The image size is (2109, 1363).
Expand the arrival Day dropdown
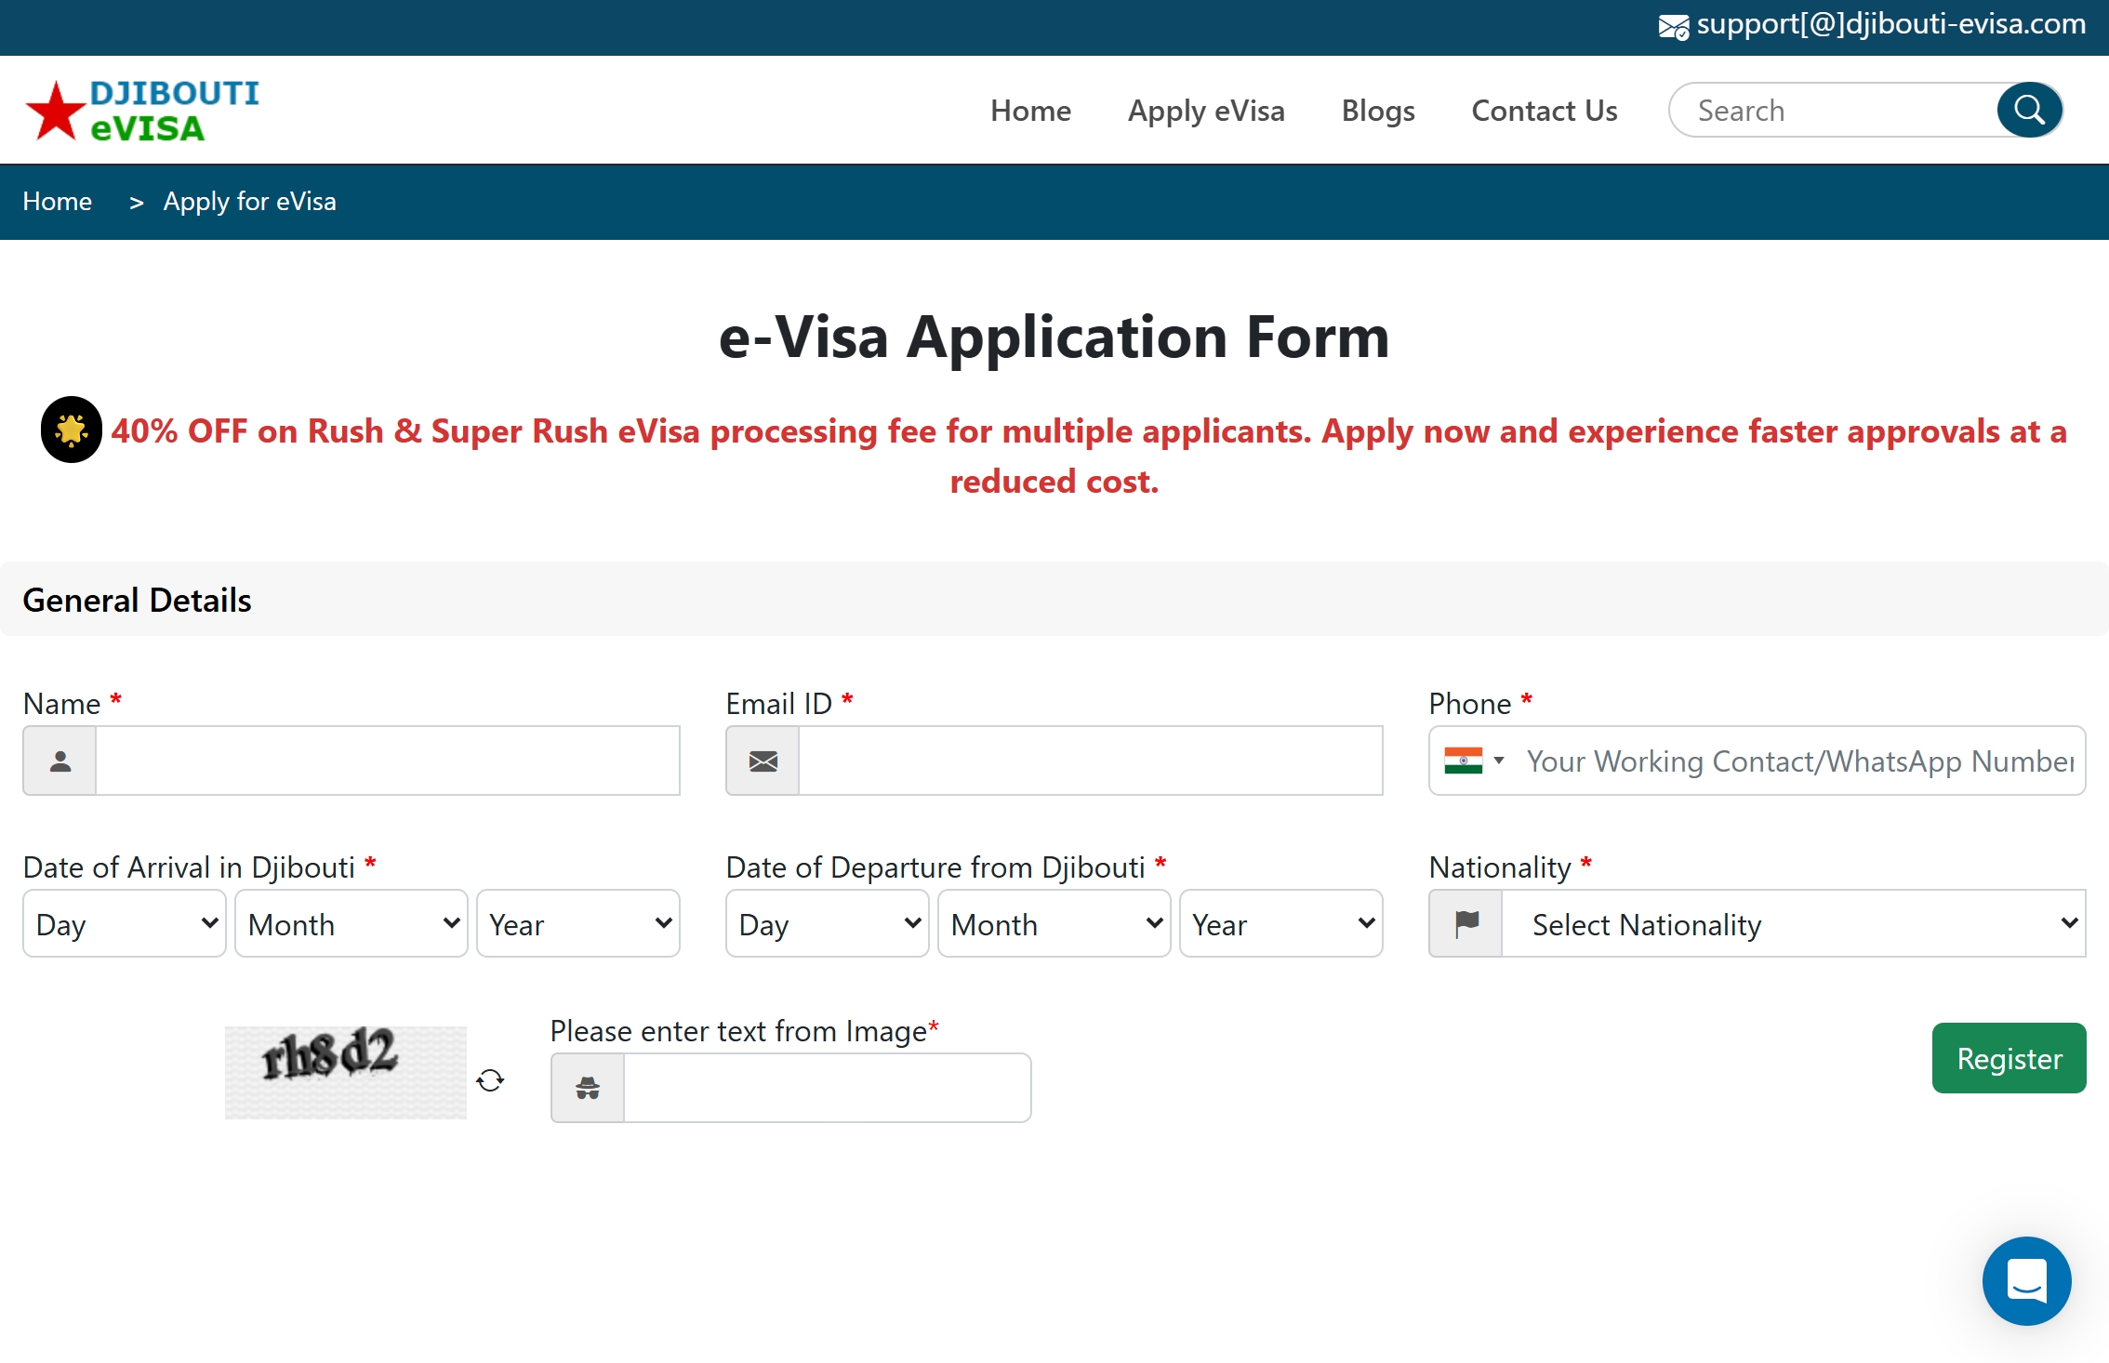[125, 923]
